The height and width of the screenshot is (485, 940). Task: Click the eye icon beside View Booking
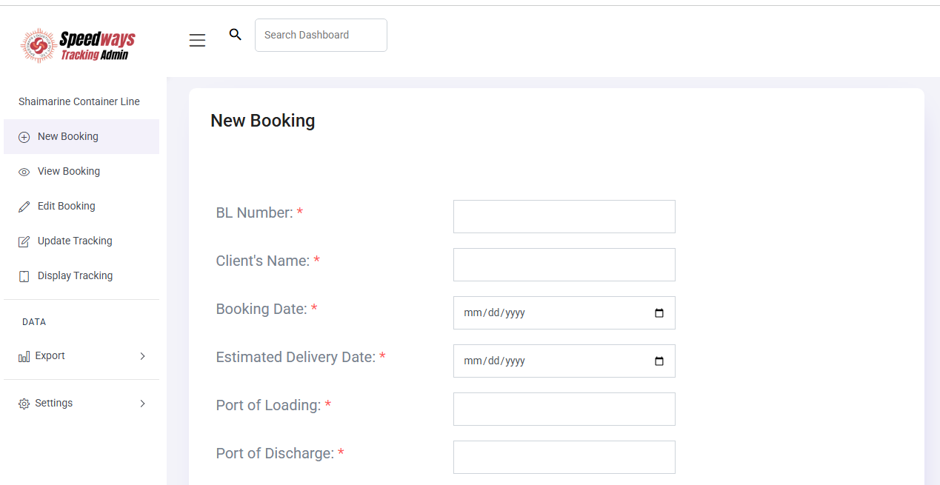[x=24, y=172]
